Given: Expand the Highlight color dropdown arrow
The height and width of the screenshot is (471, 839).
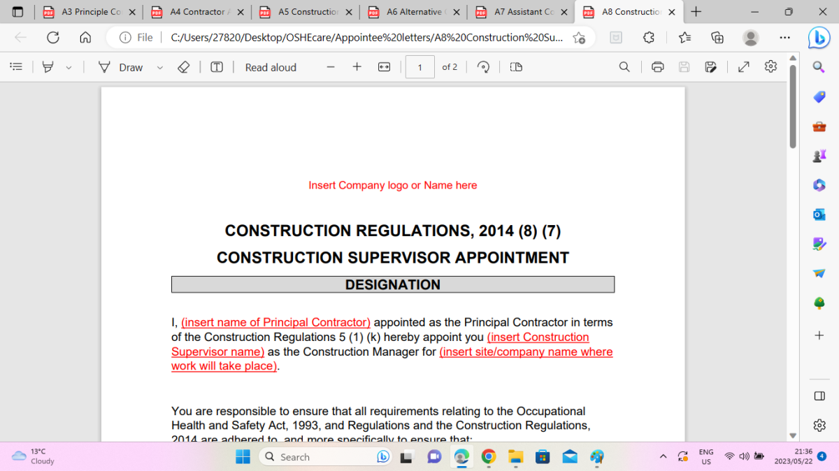Looking at the screenshot, I should (x=69, y=67).
